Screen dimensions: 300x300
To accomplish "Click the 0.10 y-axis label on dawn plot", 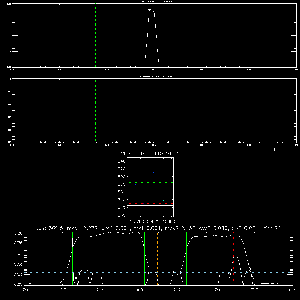I will [x=9, y=36].
